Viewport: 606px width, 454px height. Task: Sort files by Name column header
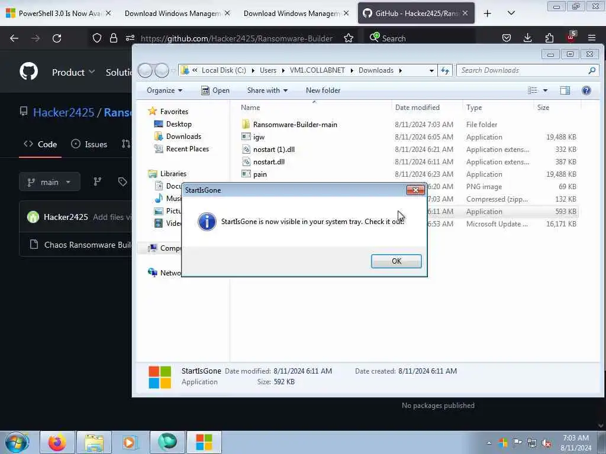tap(250, 108)
